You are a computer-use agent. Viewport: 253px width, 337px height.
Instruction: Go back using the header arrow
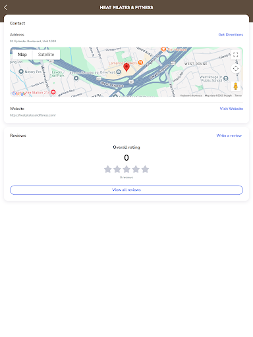pos(6,7)
